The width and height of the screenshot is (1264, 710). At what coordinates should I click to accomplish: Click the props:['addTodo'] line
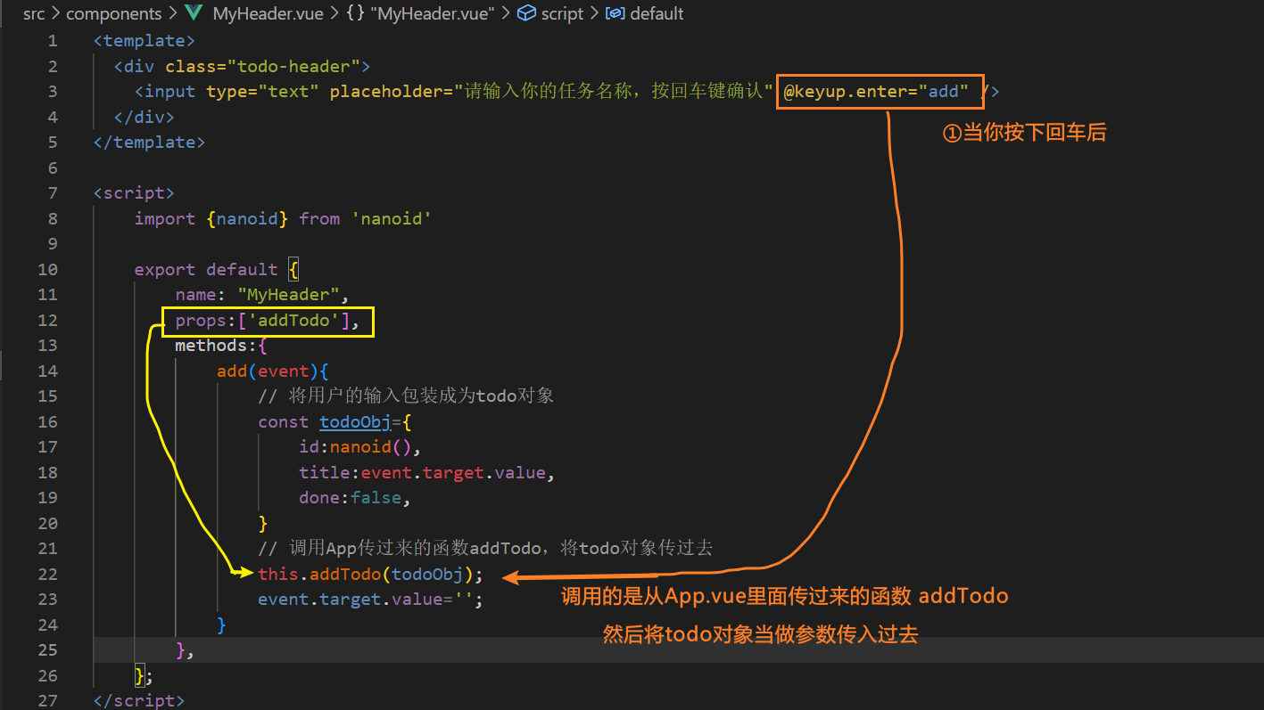click(x=268, y=321)
